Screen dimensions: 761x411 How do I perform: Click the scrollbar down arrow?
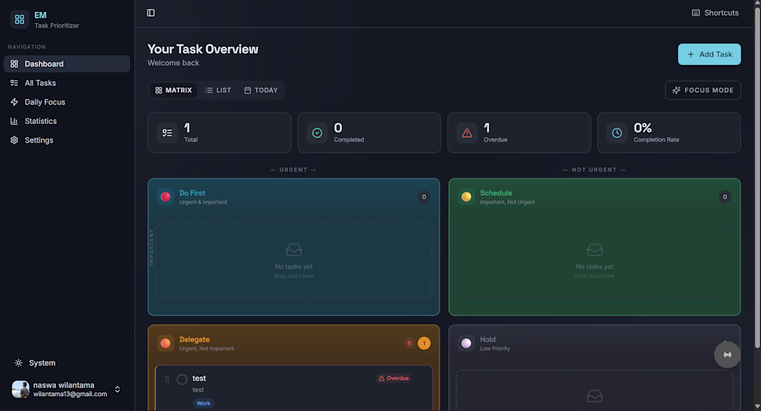pos(757,407)
